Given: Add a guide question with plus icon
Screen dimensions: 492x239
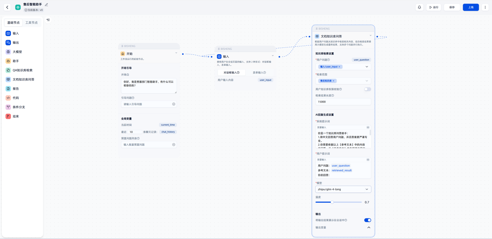Looking at the screenshot, I should [x=174, y=104].
